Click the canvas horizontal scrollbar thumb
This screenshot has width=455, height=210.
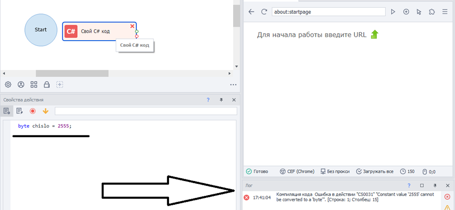click(x=72, y=73)
